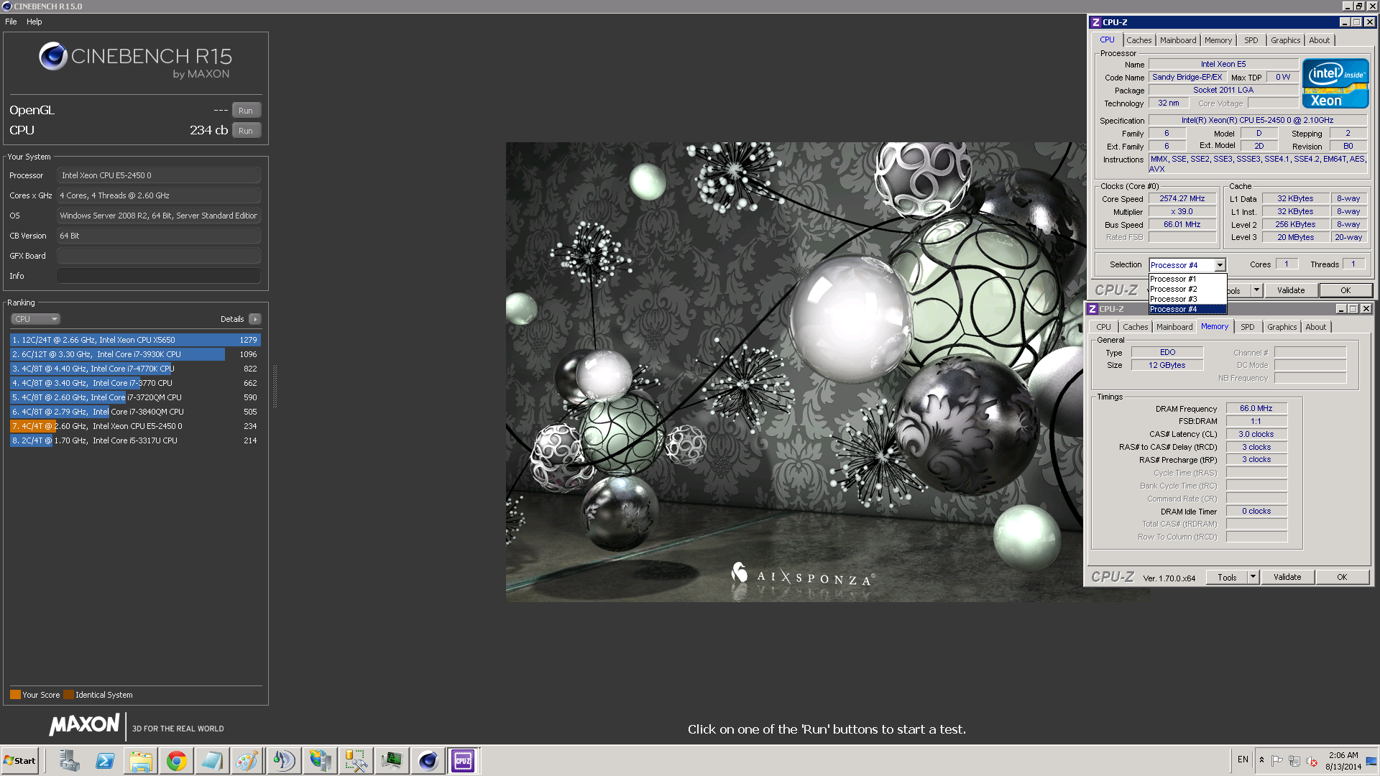1380x776 pixels.
Task: Click OK in upper CPU-Z window
Action: tap(1345, 290)
